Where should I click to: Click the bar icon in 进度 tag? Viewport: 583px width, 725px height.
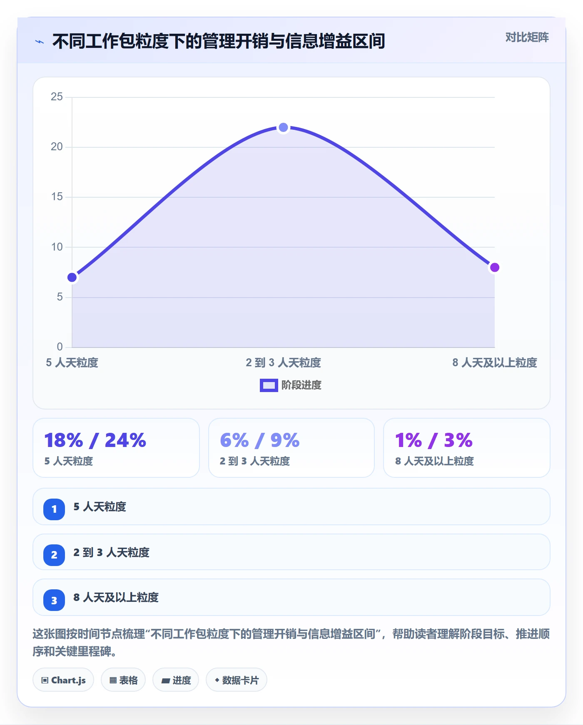[x=165, y=681]
